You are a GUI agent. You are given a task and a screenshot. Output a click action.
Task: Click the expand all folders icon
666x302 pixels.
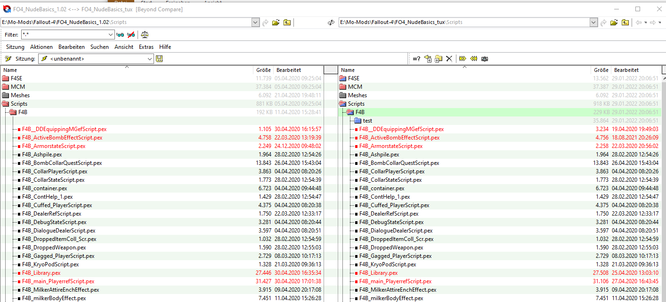point(428,59)
